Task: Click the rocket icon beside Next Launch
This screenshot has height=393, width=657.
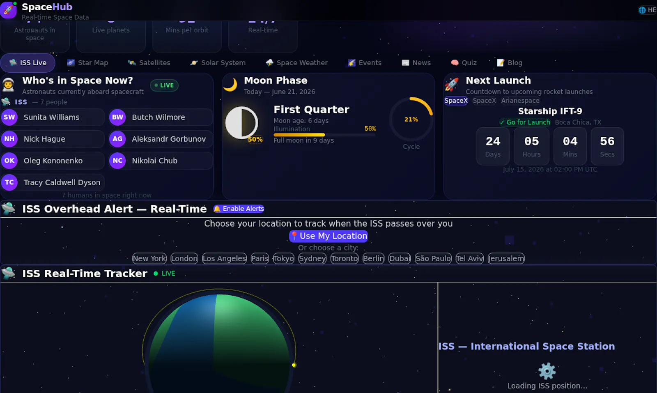Action: tap(452, 85)
